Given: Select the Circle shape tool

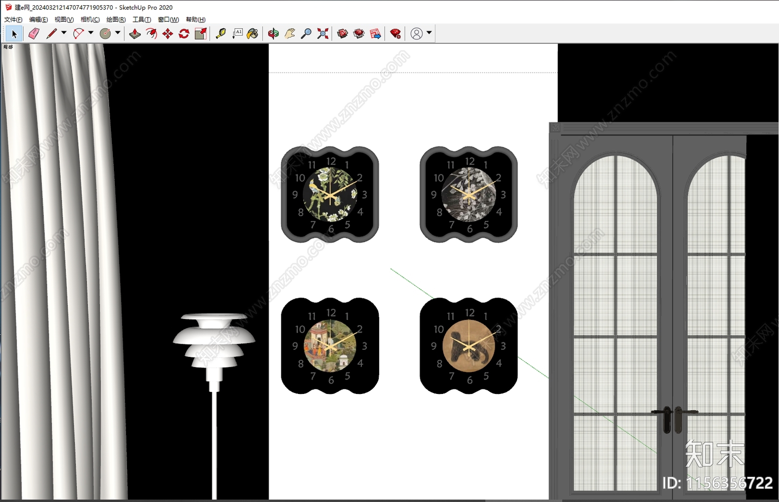Looking at the screenshot, I should pyautogui.click(x=105, y=34).
